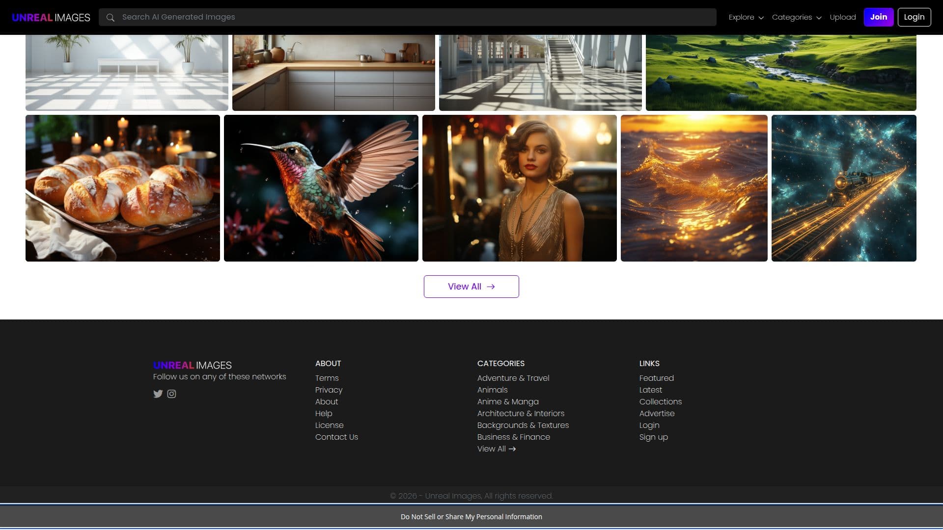Open the Advertise footer link
The image size is (943, 530).
point(657,413)
